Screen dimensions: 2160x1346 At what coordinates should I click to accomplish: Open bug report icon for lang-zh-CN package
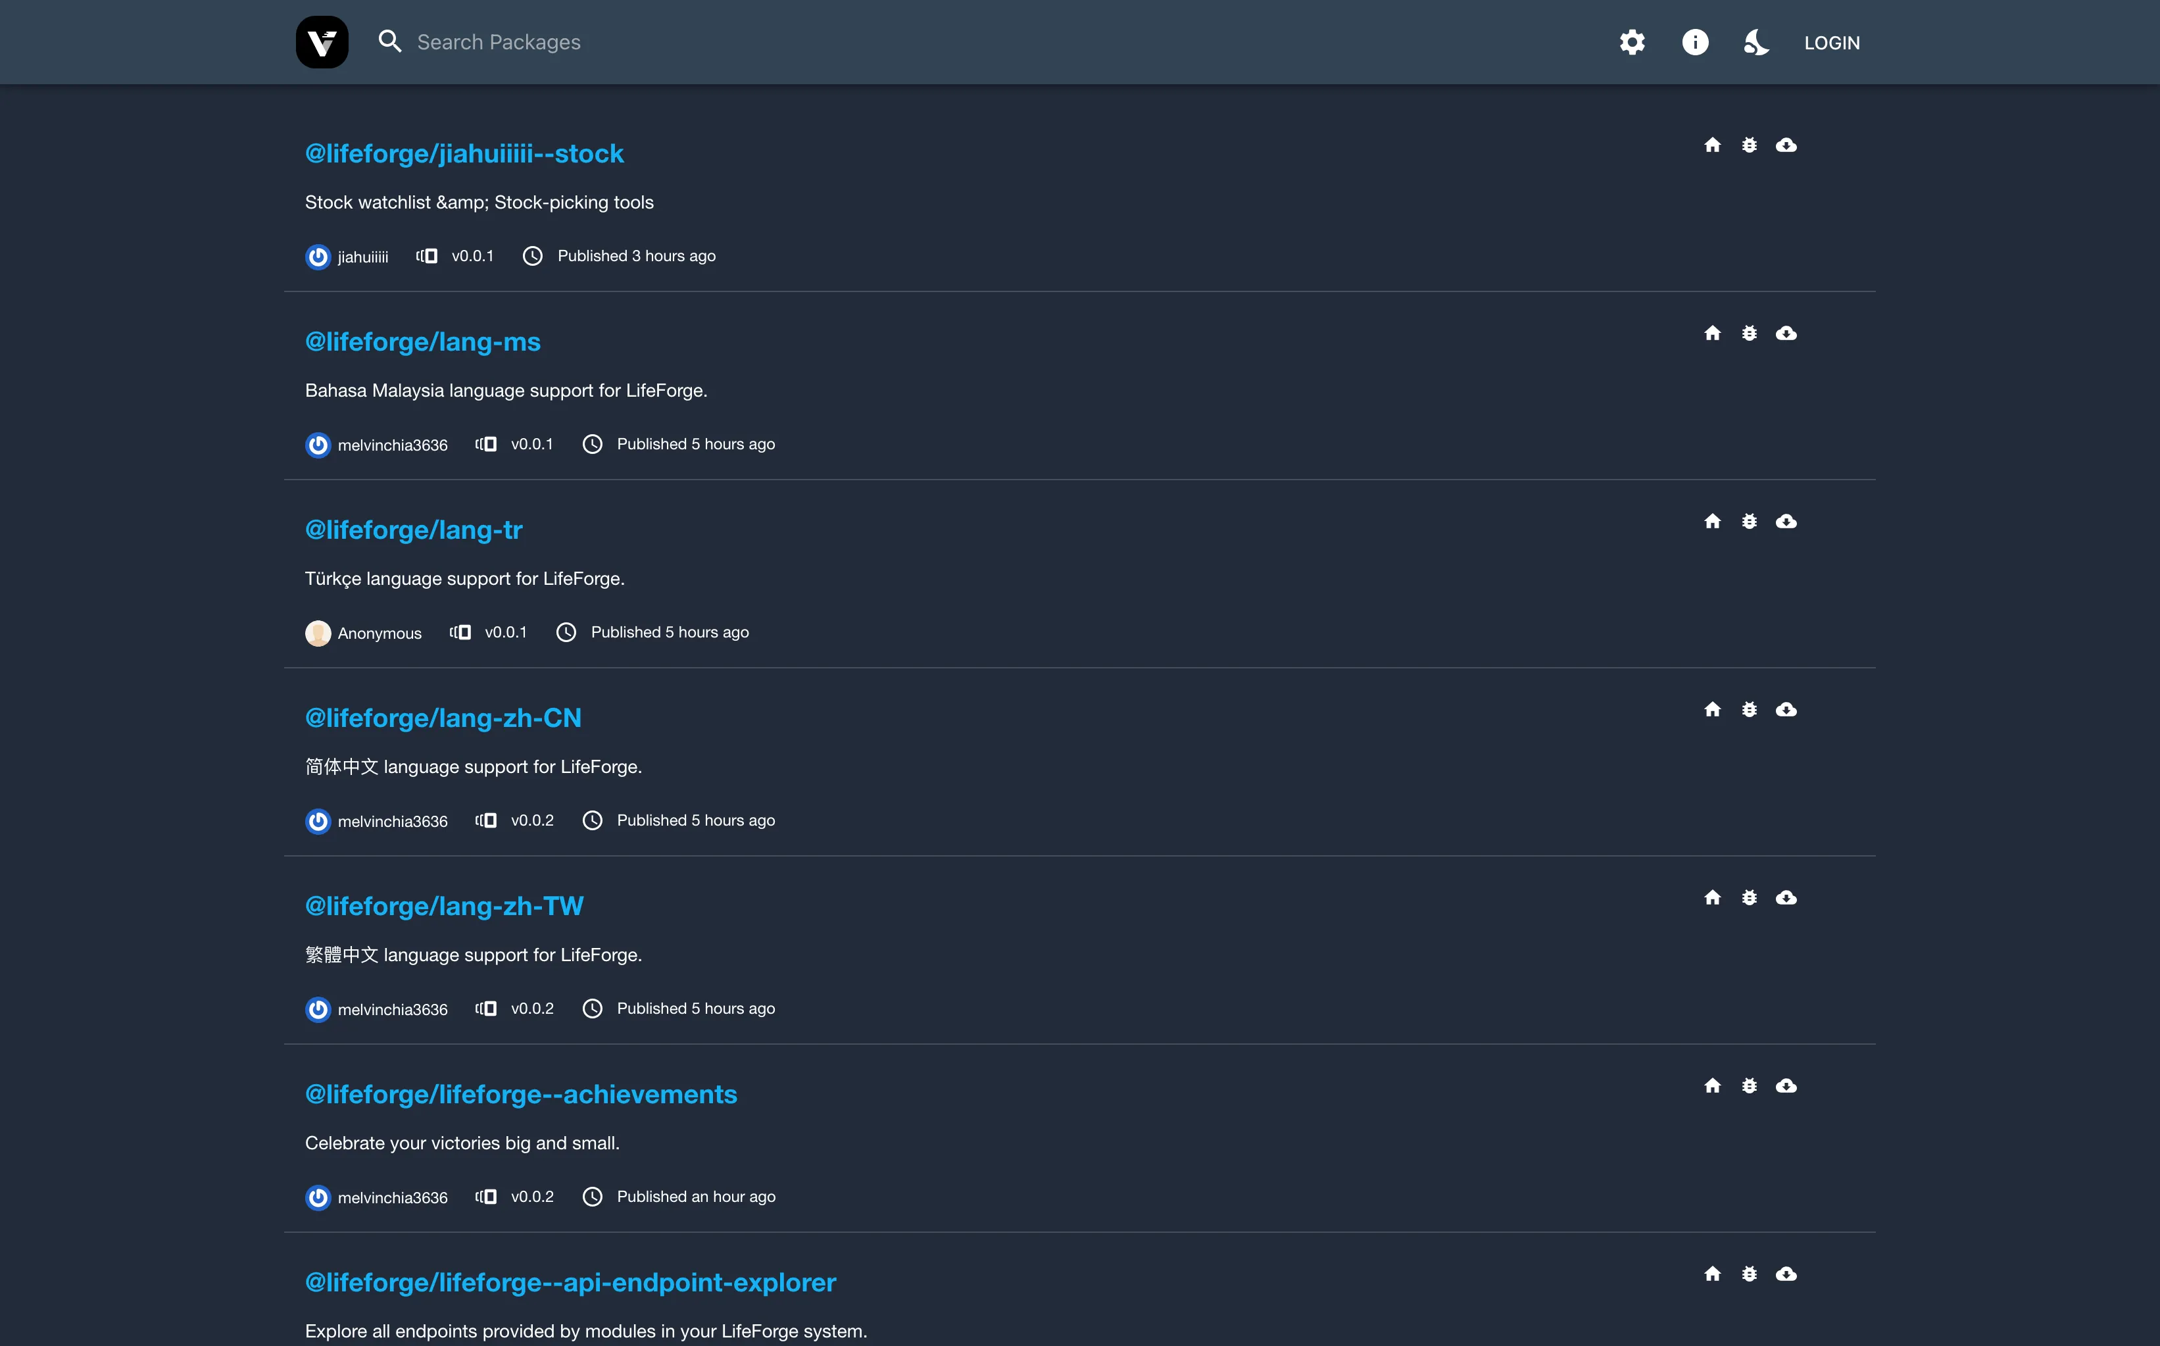(1750, 709)
